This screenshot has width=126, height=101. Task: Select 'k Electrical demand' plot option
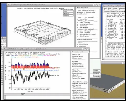78,78
